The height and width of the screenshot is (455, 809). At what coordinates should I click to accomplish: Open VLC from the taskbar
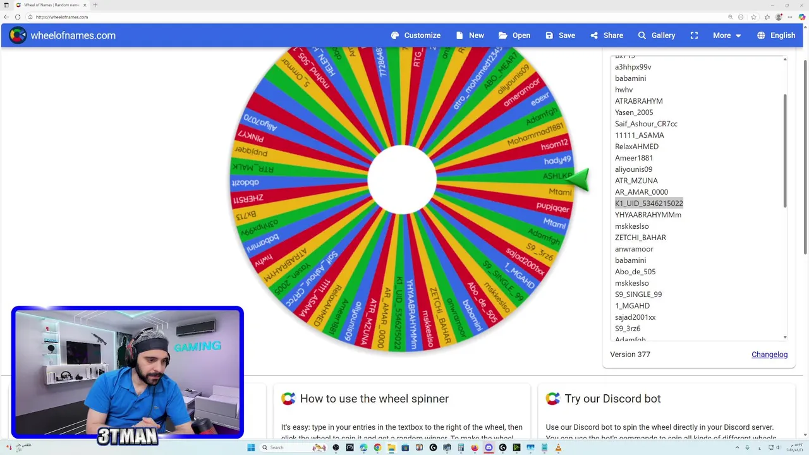point(558,447)
